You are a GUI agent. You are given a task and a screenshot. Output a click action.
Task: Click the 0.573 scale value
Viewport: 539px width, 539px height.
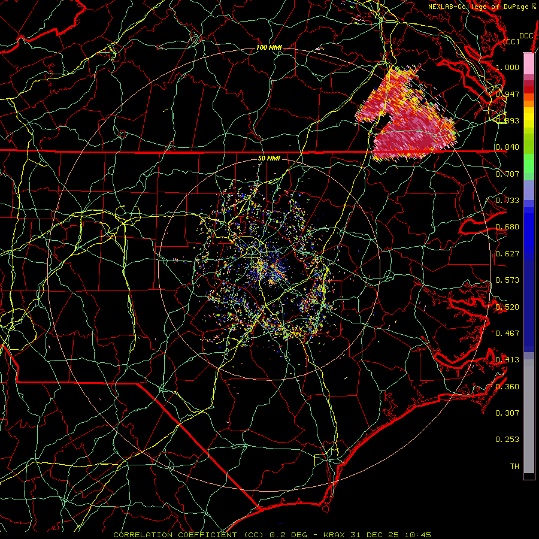(507, 280)
